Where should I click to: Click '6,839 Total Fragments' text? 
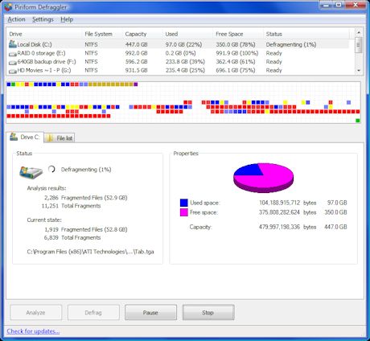[x=72, y=237]
